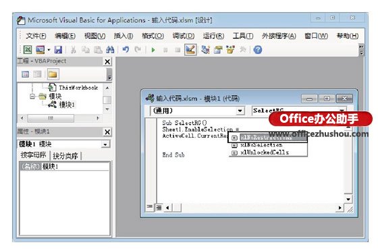Image resolution: width=378 pixels, height=251 pixels.
Task: Open the (通用) object dropdown
Action: point(240,111)
